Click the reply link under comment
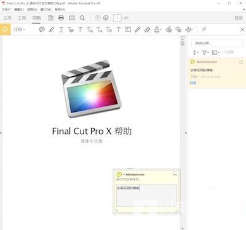Viewport: 246px width, 230px height. [x=193, y=82]
